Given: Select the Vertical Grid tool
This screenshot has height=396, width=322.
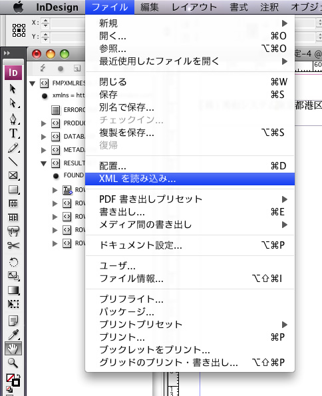Looking at the screenshot, I should click(x=13, y=217).
